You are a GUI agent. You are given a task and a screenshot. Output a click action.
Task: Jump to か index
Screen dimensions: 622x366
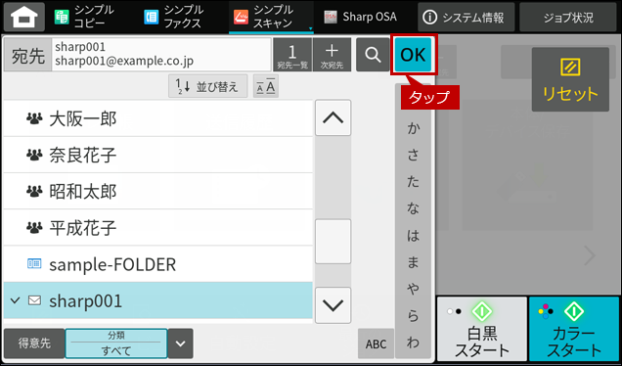click(x=413, y=128)
